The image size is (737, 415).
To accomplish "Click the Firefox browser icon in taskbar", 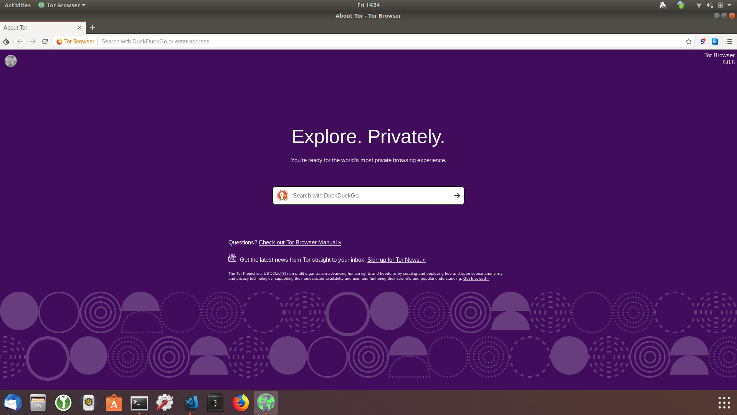I will coord(240,402).
